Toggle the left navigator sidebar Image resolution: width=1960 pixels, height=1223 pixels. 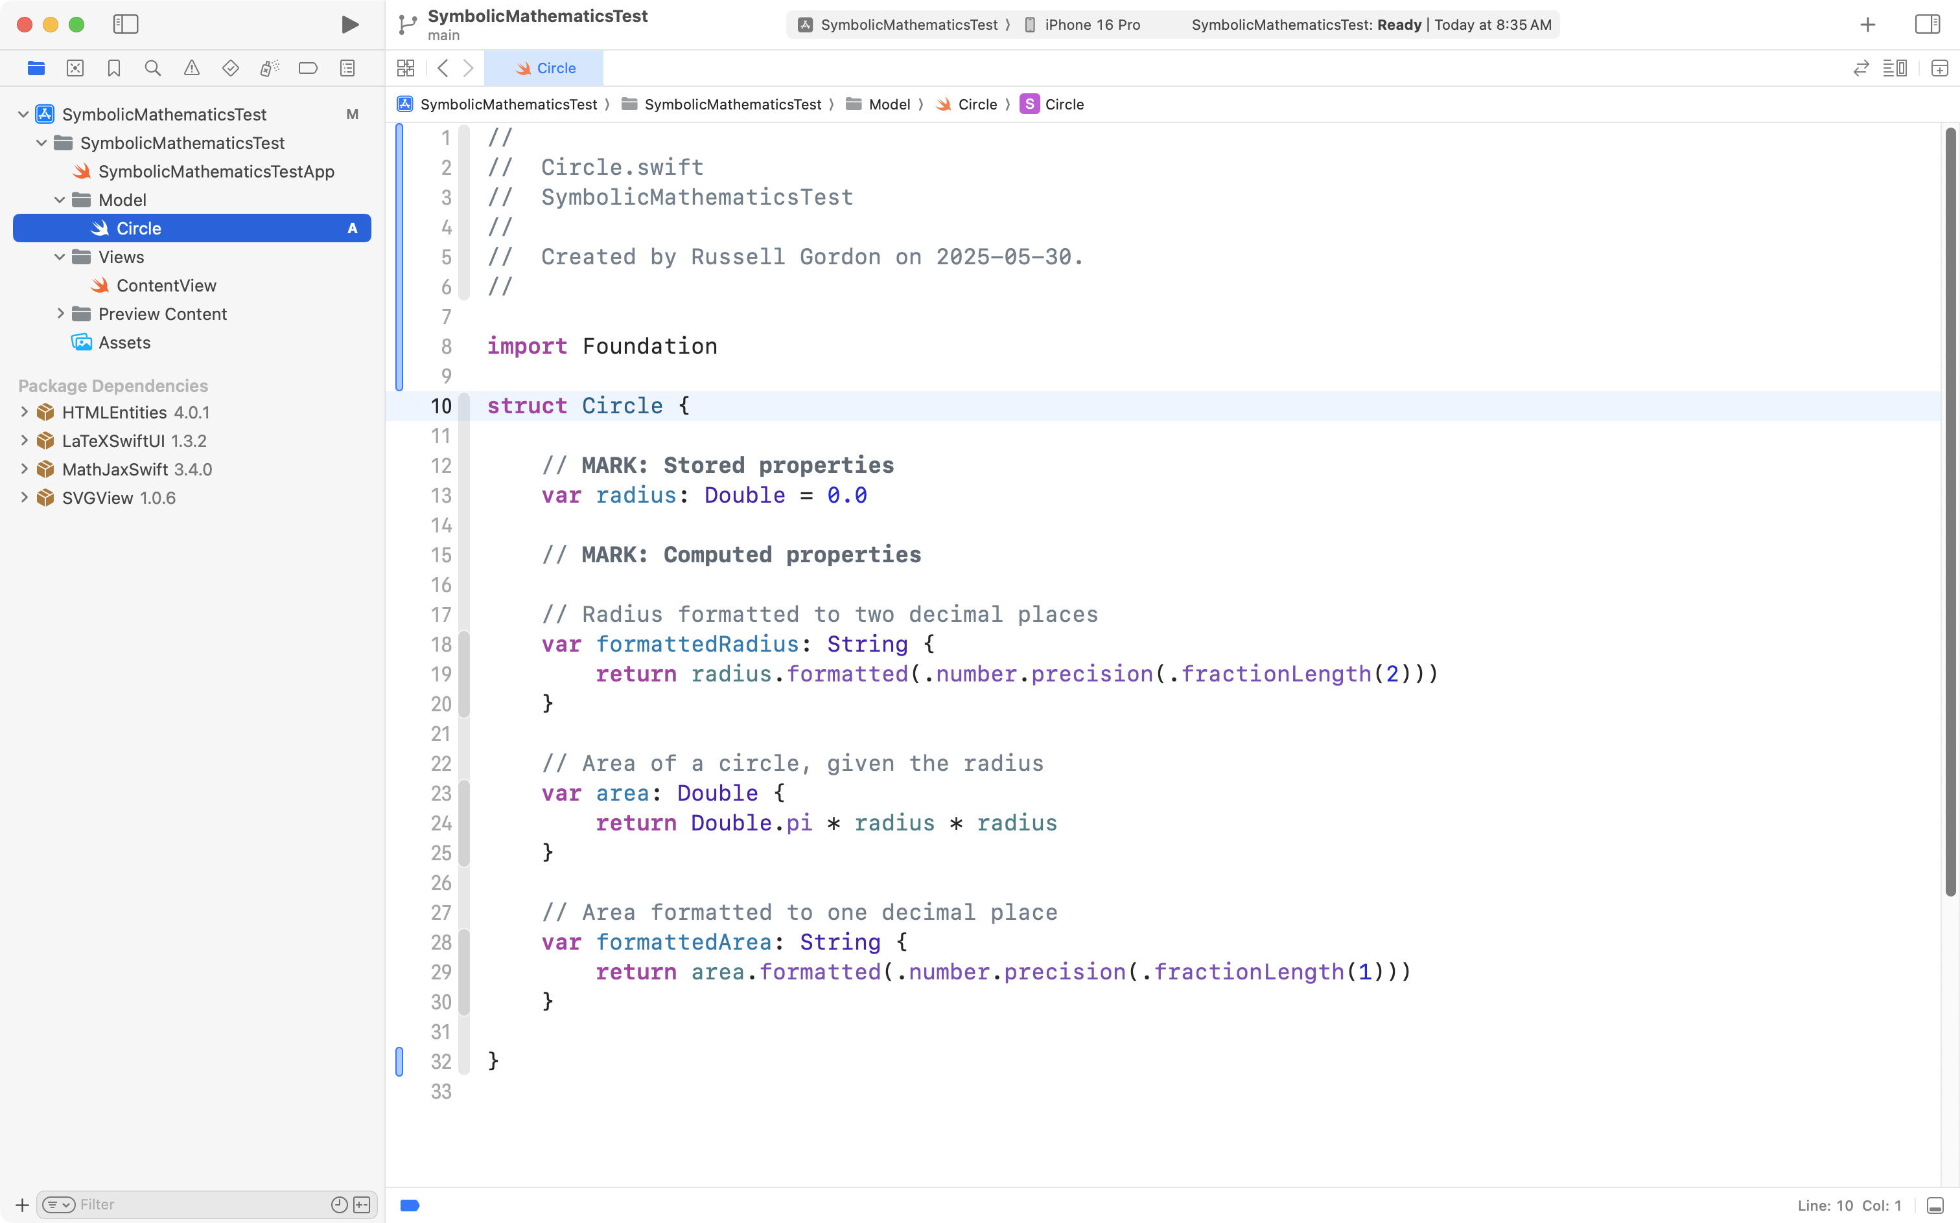pyautogui.click(x=126, y=24)
